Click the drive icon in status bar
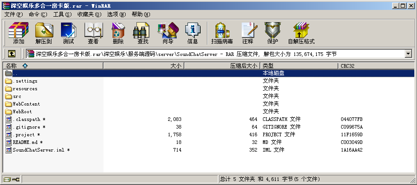Image resolution: width=417 pixels, height=185 pixels. (x=7, y=179)
